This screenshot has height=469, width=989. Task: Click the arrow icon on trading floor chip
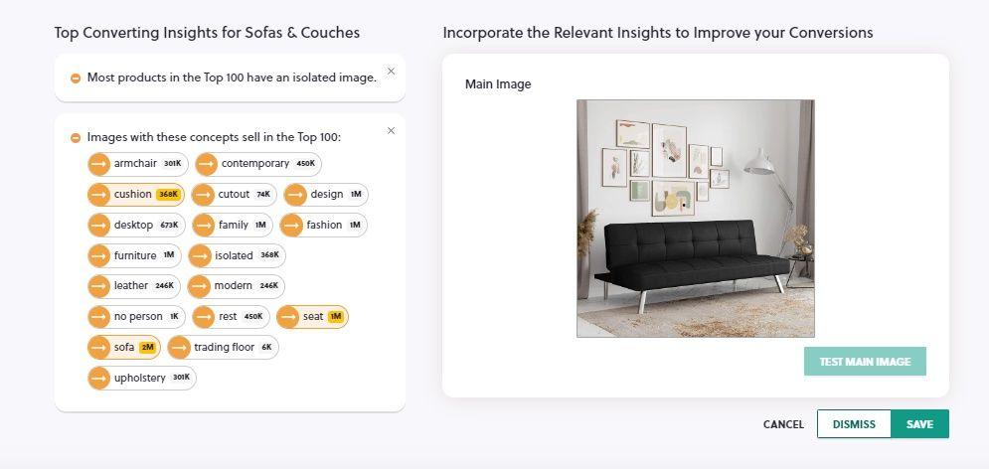179,348
